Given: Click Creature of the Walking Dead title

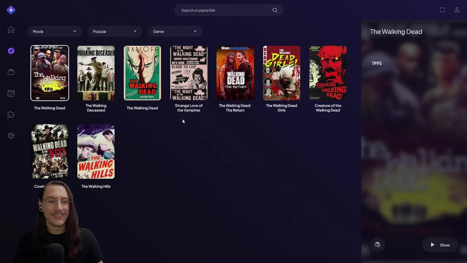Looking at the screenshot, I should point(328,108).
